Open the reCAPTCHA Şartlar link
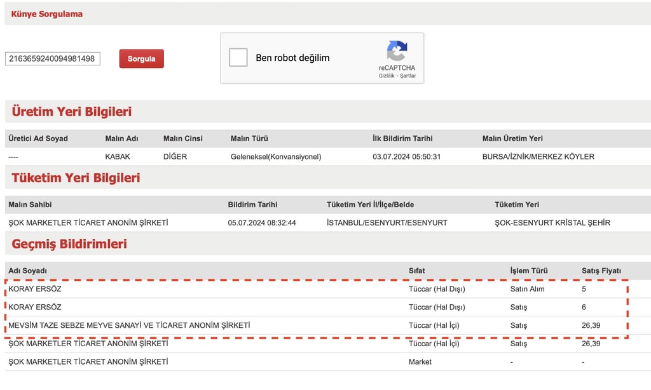 tap(408, 76)
